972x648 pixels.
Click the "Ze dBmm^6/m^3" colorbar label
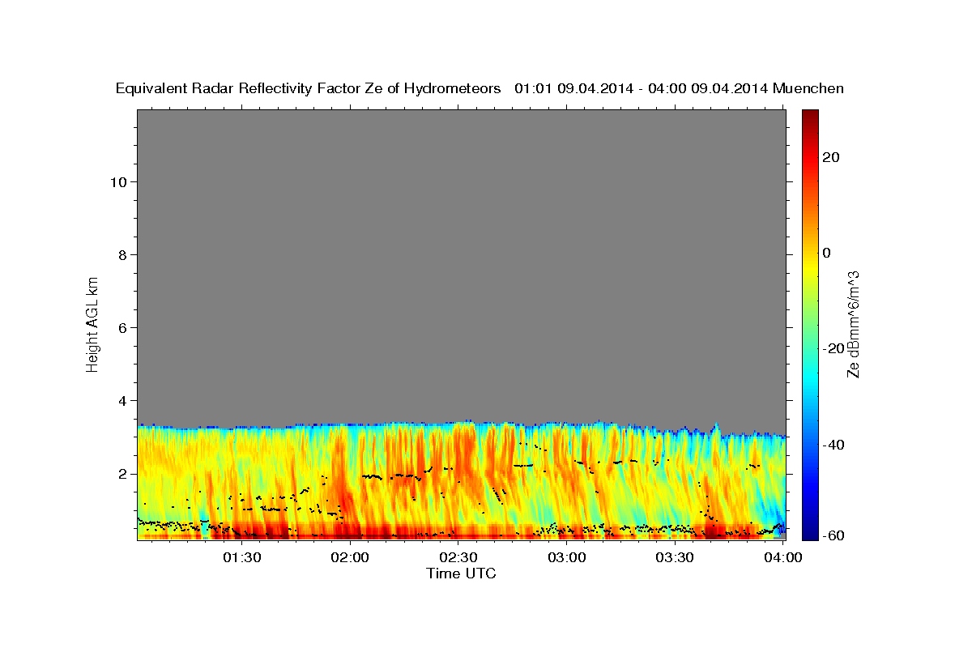point(853,324)
